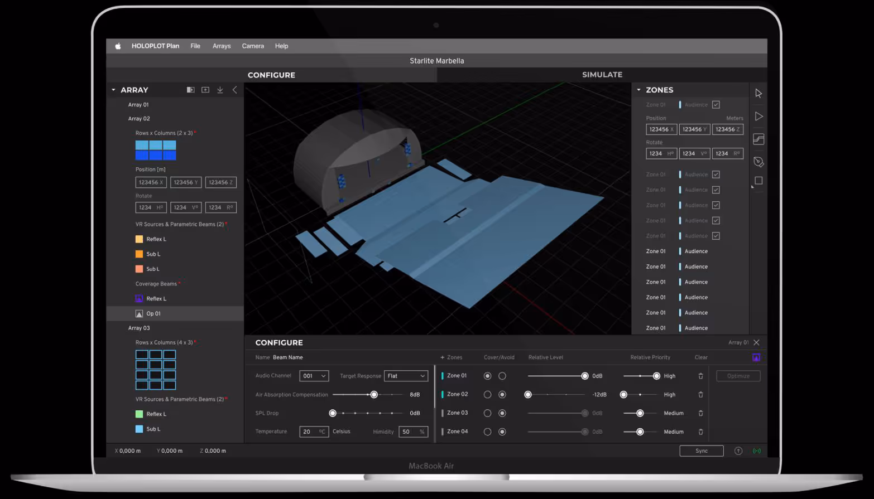Select the stepped surface tool in right toolbar
The width and height of the screenshot is (874, 499).
coord(758,139)
